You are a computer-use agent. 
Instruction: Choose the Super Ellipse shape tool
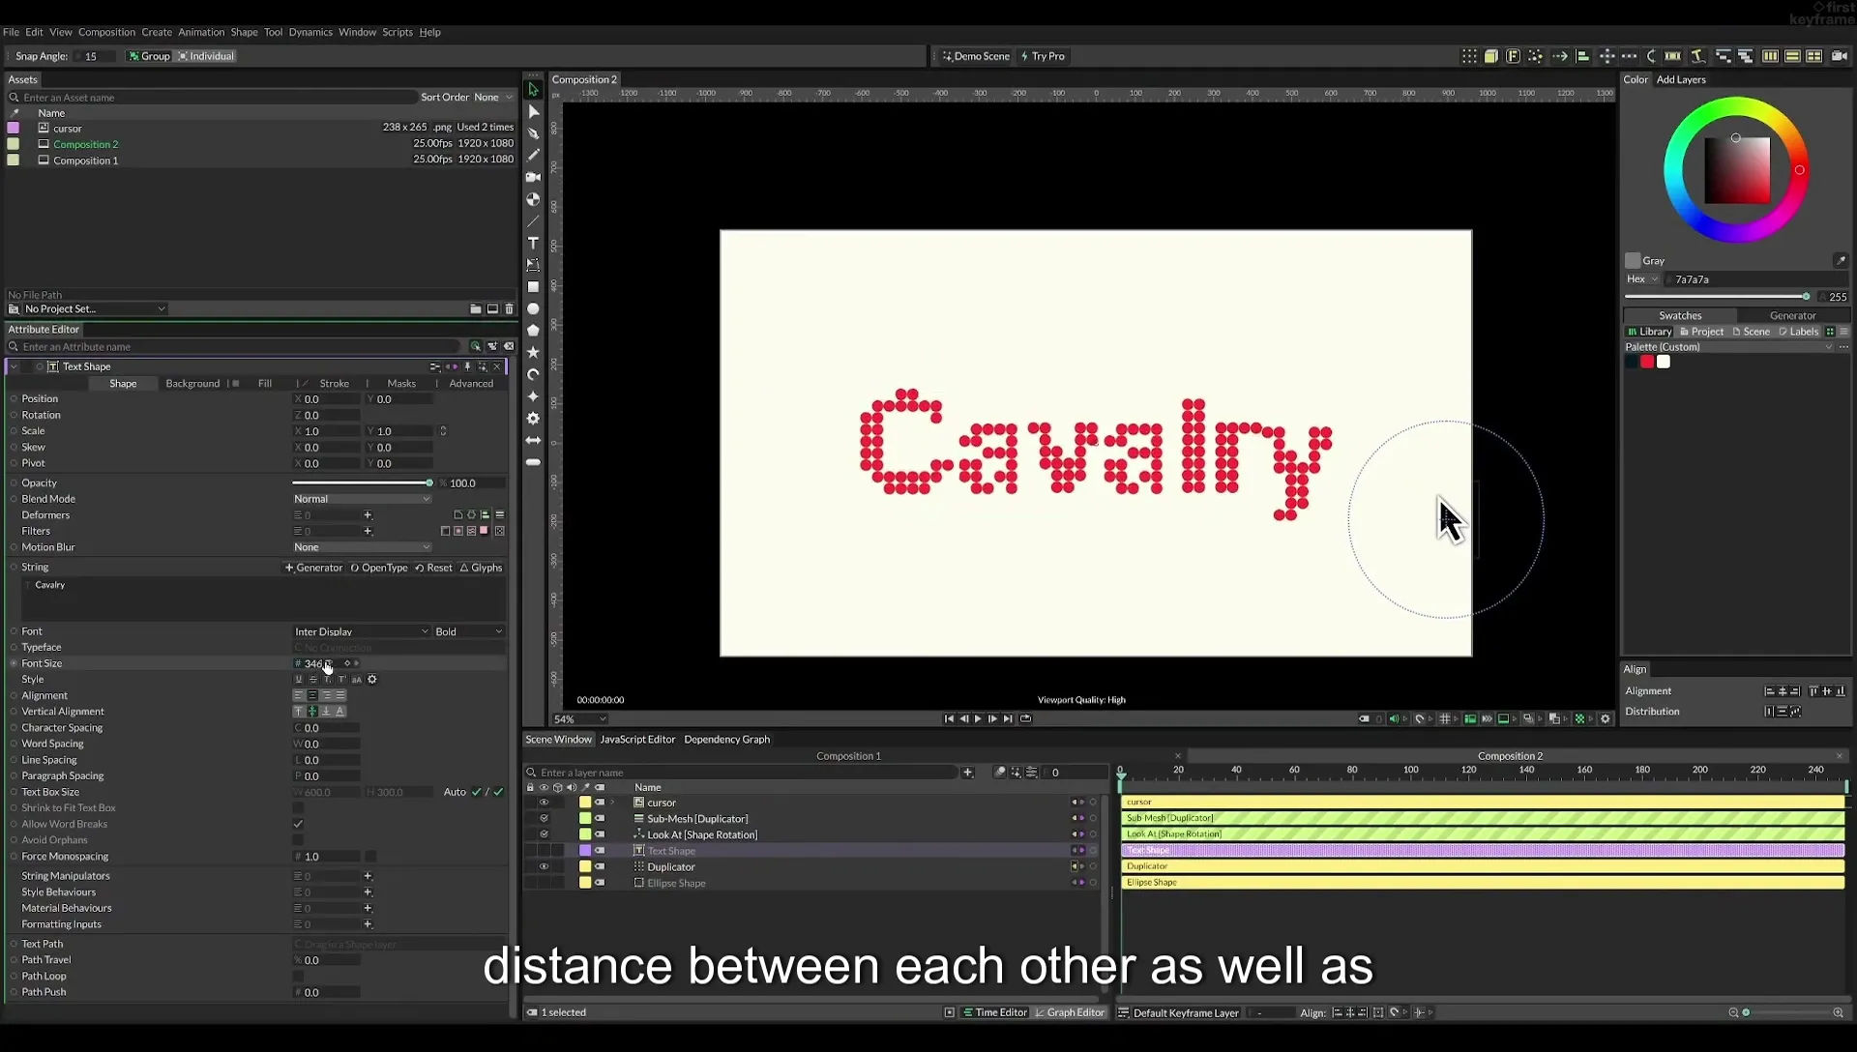533,396
